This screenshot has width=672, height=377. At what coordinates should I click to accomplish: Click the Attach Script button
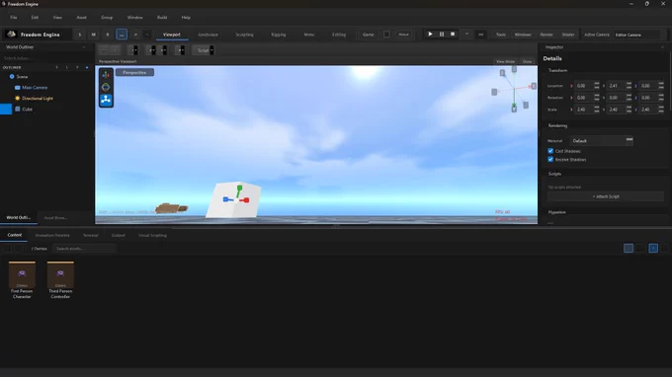[x=606, y=196]
